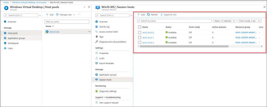The width and height of the screenshot is (267, 107).
Task: Check the WVD-W10-2 row checkbox
Action: [x=140, y=43]
